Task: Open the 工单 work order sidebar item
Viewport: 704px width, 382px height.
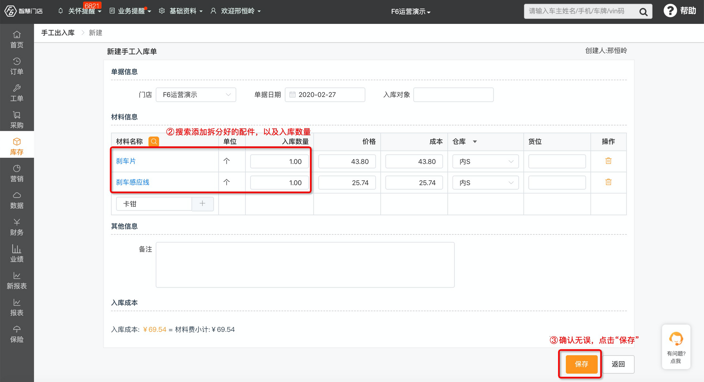Action: click(x=17, y=93)
